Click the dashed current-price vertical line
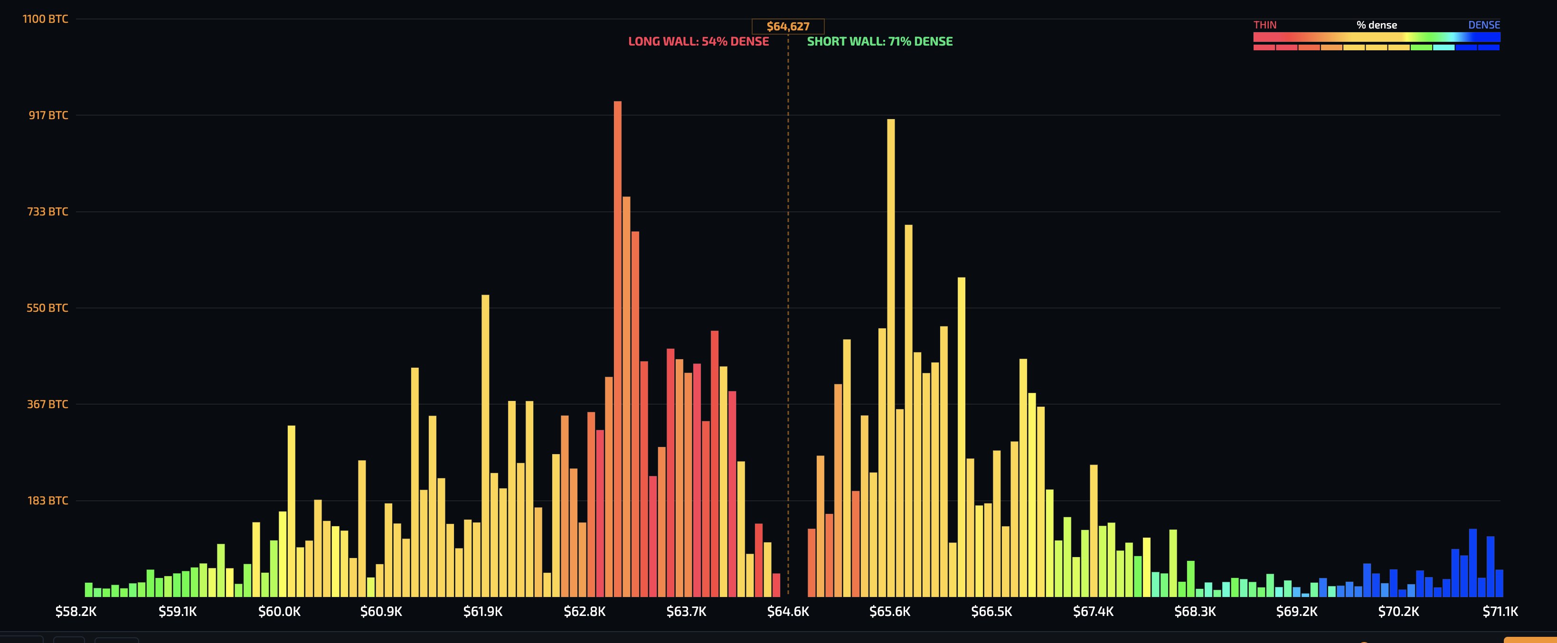 click(788, 314)
